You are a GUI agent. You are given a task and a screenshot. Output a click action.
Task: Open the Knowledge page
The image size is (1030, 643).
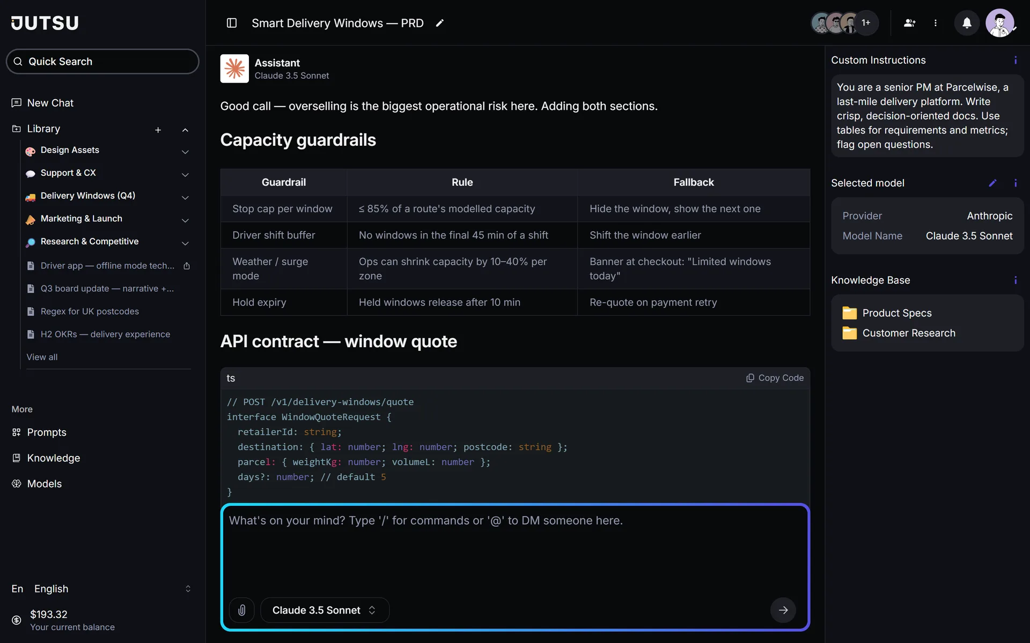(46, 458)
